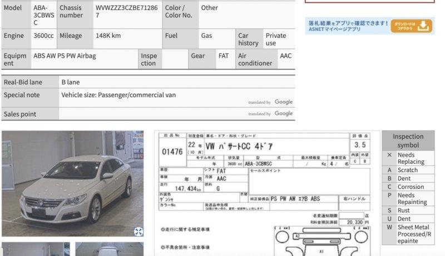Click the Private use car history value

pyautogui.click(x=276, y=39)
